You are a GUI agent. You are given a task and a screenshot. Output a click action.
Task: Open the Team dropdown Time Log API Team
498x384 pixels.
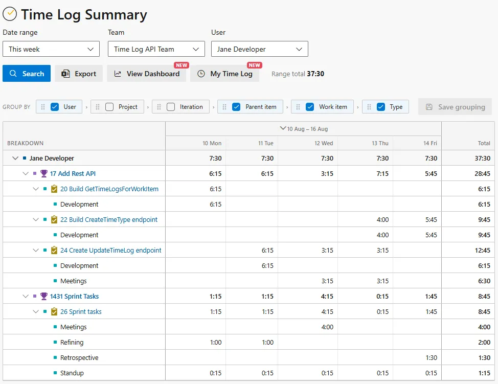[x=156, y=49]
